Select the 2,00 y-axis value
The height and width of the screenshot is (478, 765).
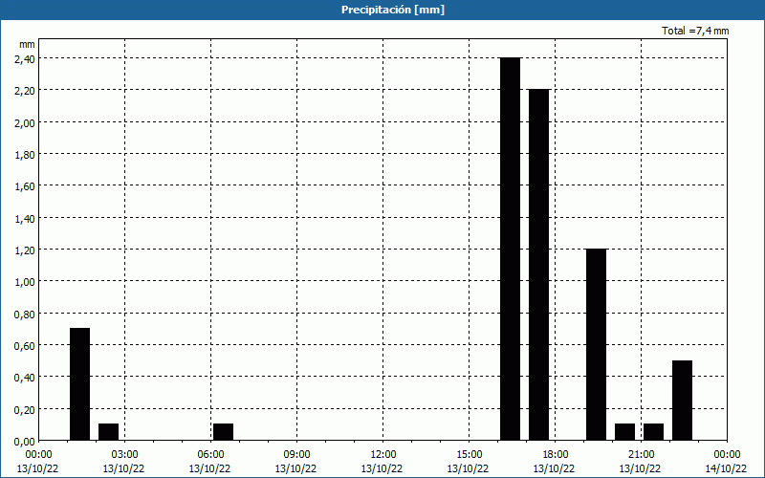pyautogui.click(x=25, y=122)
